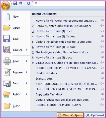The image size is (106, 118).
Task: Click the Exit Word button
Action: [x=95, y=115]
